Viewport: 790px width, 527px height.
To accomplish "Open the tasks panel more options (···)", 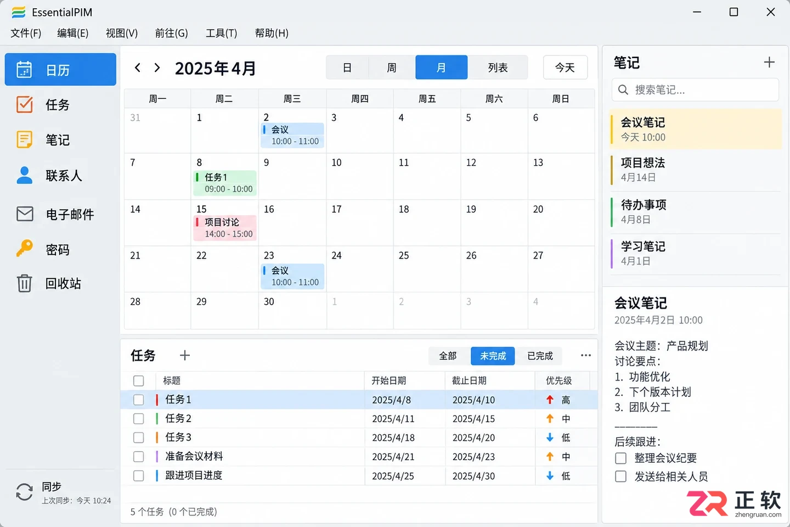I will click(x=586, y=355).
